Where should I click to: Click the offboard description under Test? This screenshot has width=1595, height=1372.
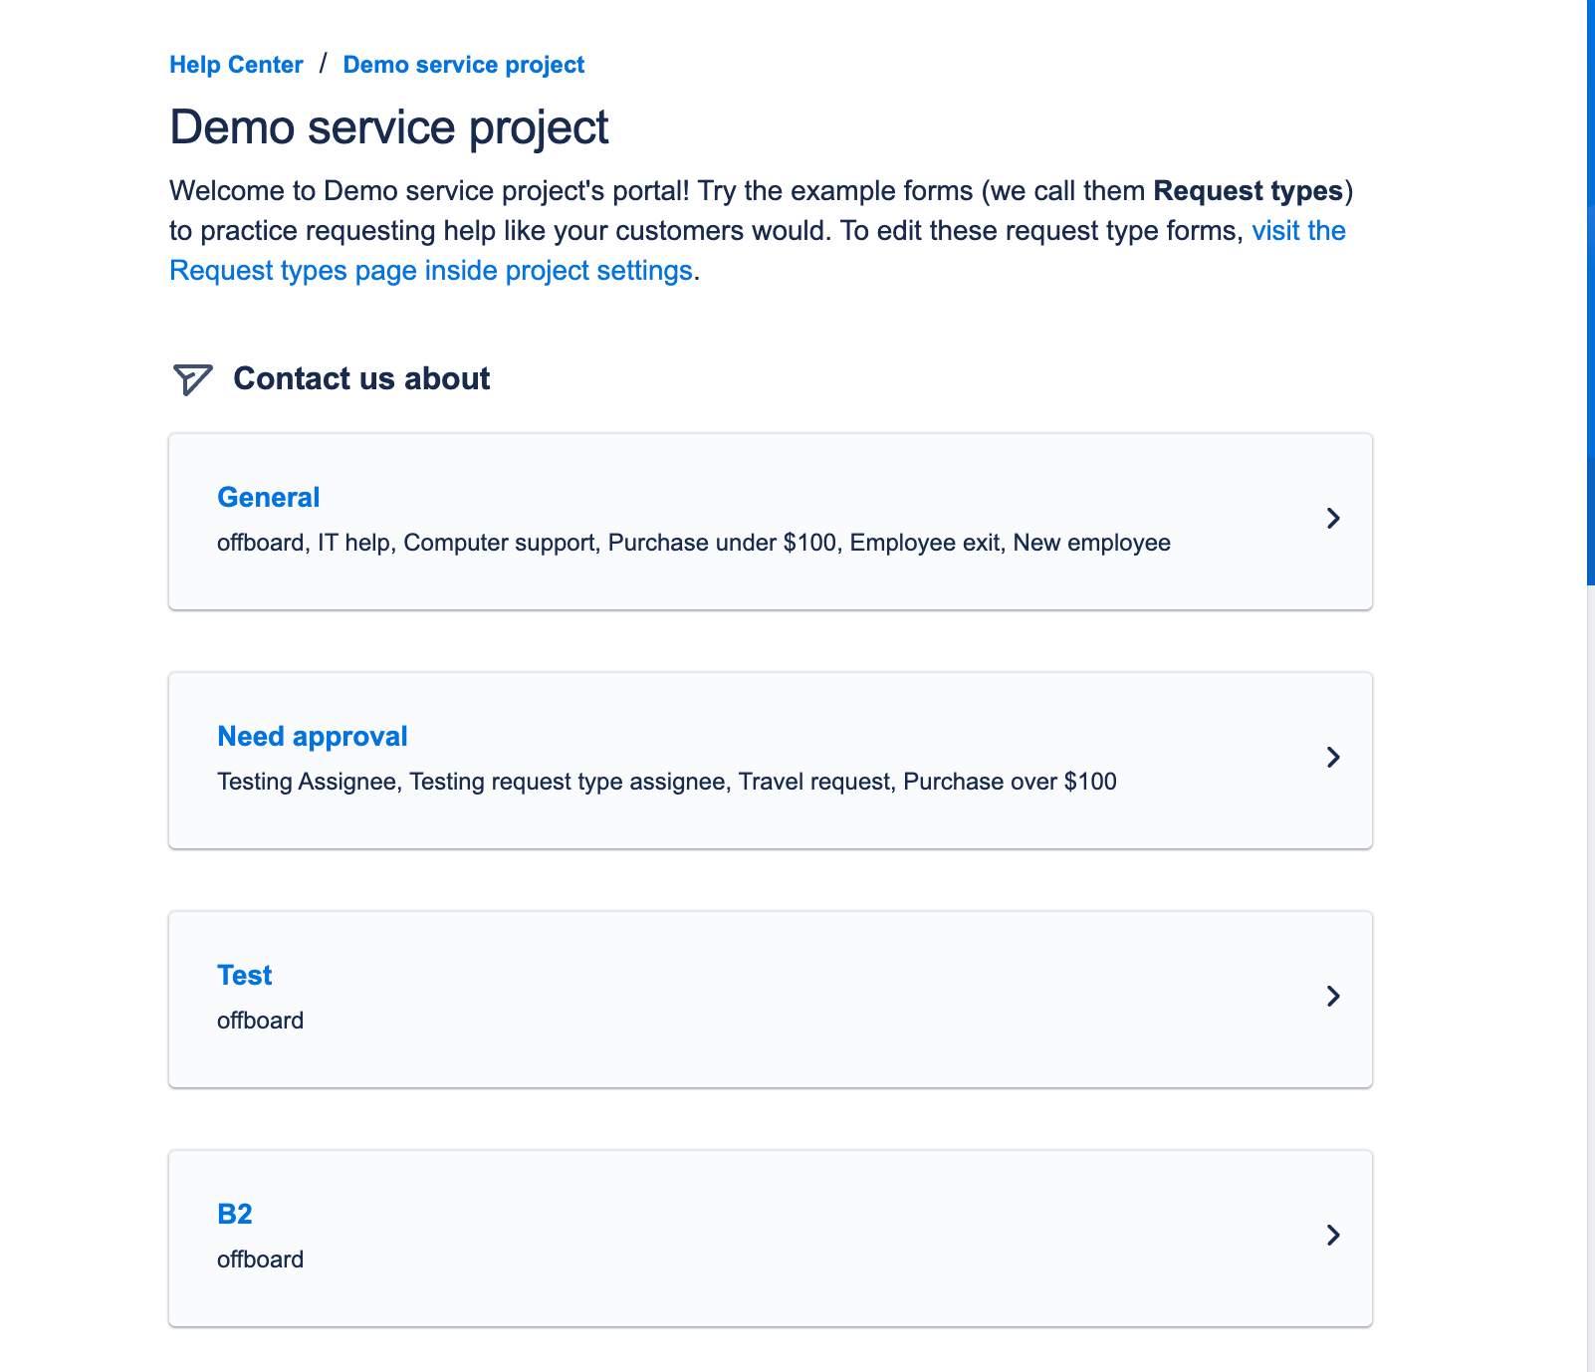coord(259,1020)
